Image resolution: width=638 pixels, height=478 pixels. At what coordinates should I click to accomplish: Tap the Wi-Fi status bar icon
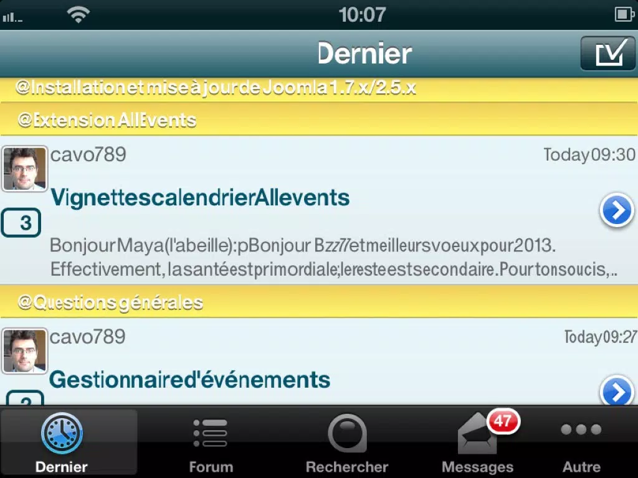[x=78, y=15]
